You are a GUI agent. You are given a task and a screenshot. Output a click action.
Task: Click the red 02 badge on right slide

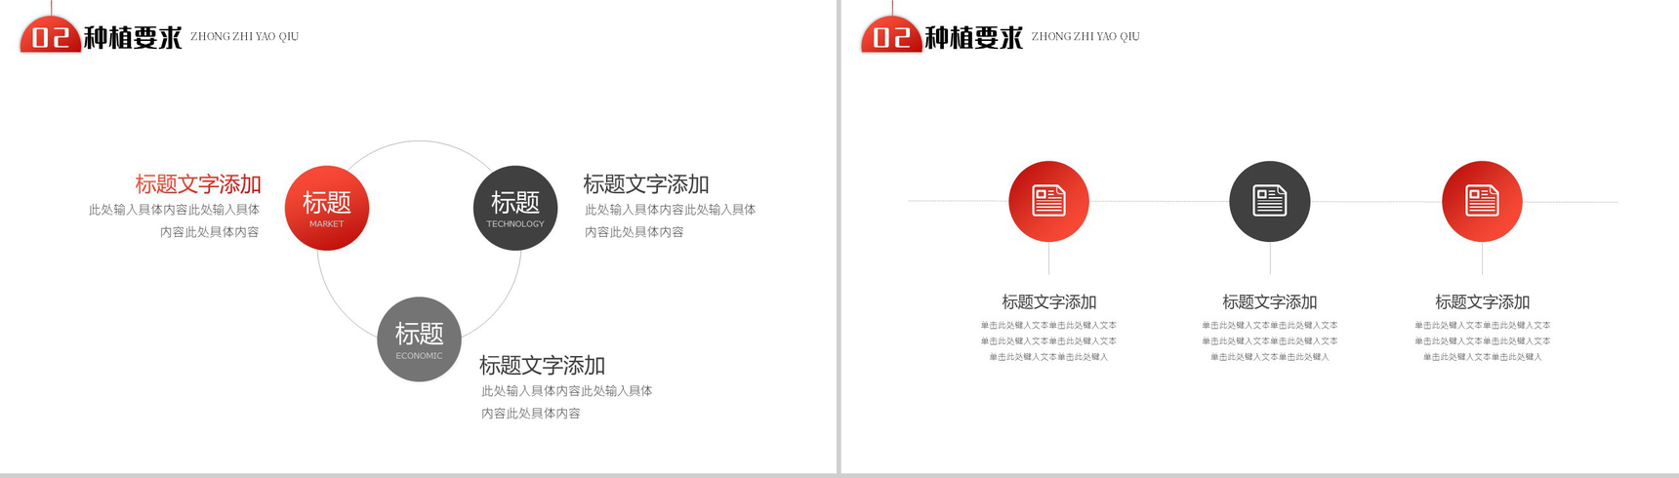click(x=891, y=36)
